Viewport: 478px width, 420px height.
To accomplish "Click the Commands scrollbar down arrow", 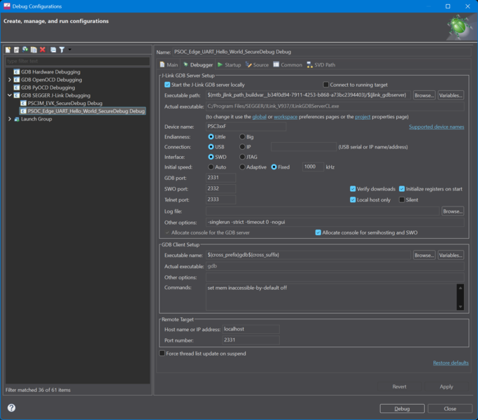I will pyautogui.click(x=461, y=307).
